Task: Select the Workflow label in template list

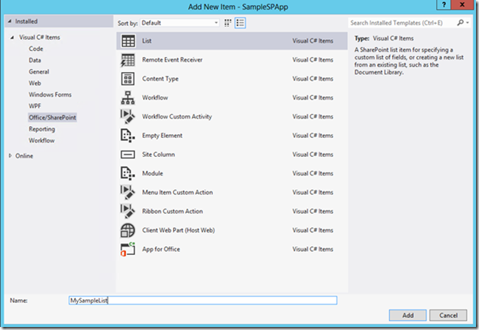Action: (x=155, y=97)
